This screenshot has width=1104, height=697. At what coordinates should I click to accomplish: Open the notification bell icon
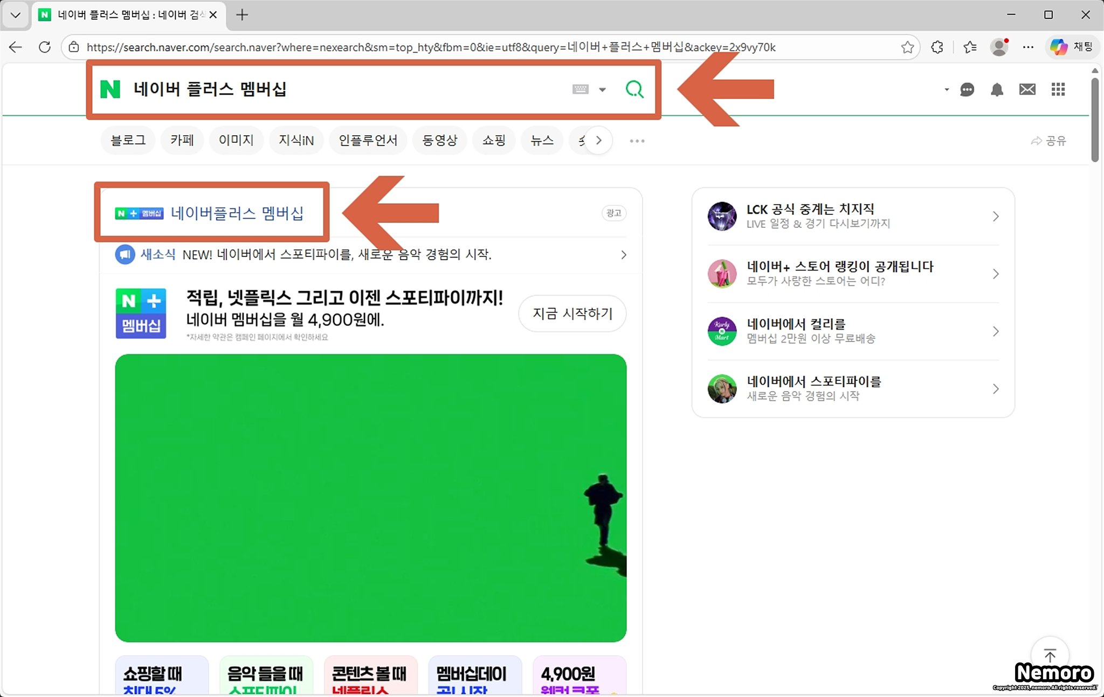[997, 89]
